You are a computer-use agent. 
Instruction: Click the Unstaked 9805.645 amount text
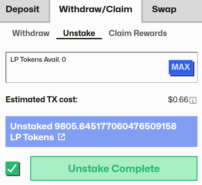(93, 126)
